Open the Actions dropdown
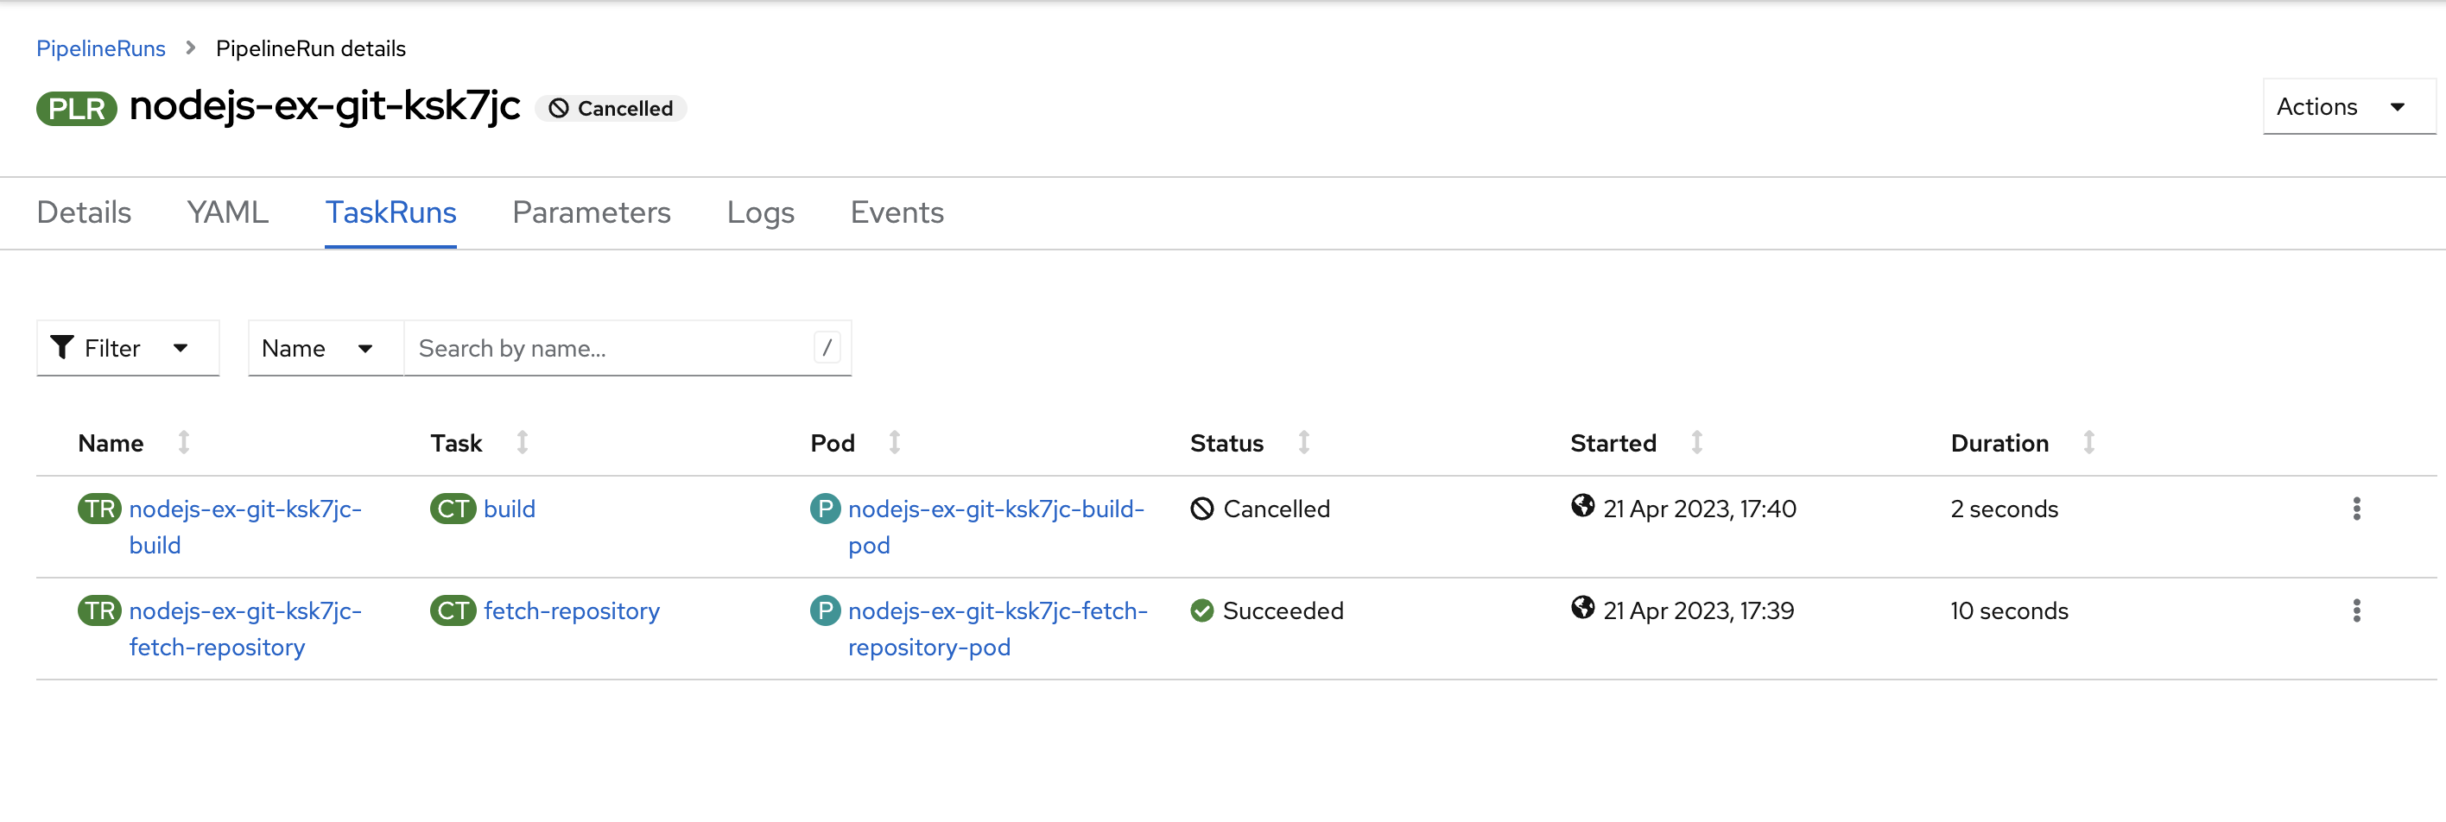This screenshot has width=2446, height=822. 2348,106
